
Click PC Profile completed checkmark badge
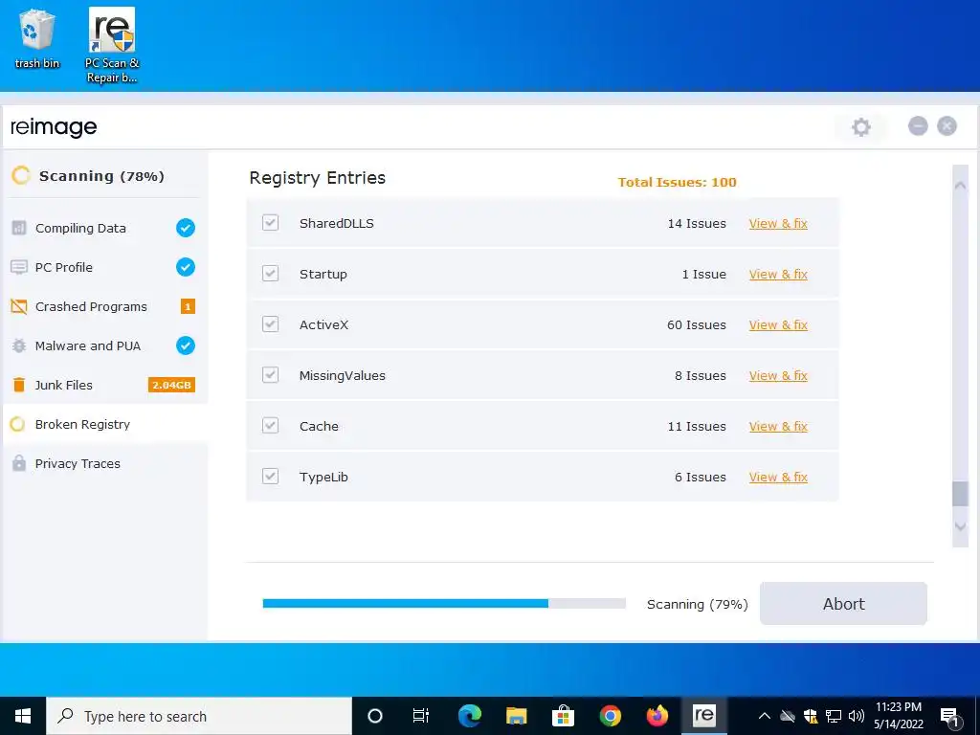(x=186, y=267)
